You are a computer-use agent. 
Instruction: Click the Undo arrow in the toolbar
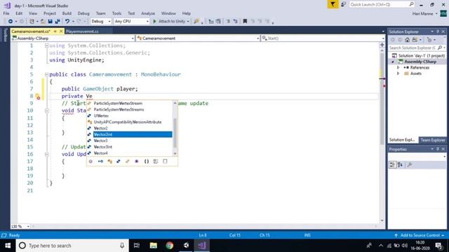click(67, 22)
